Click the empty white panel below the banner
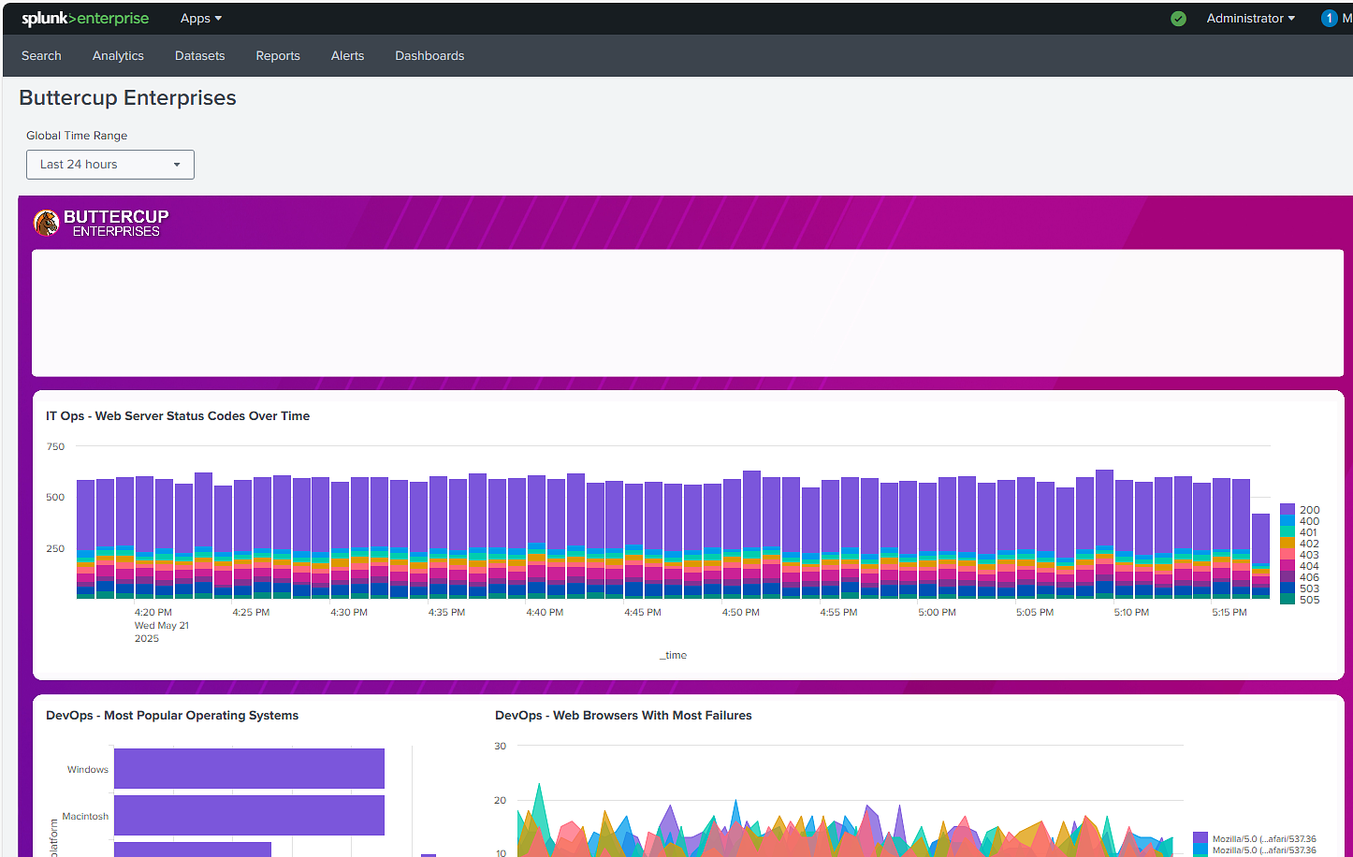Image resolution: width=1353 pixels, height=857 pixels. click(x=688, y=313)
